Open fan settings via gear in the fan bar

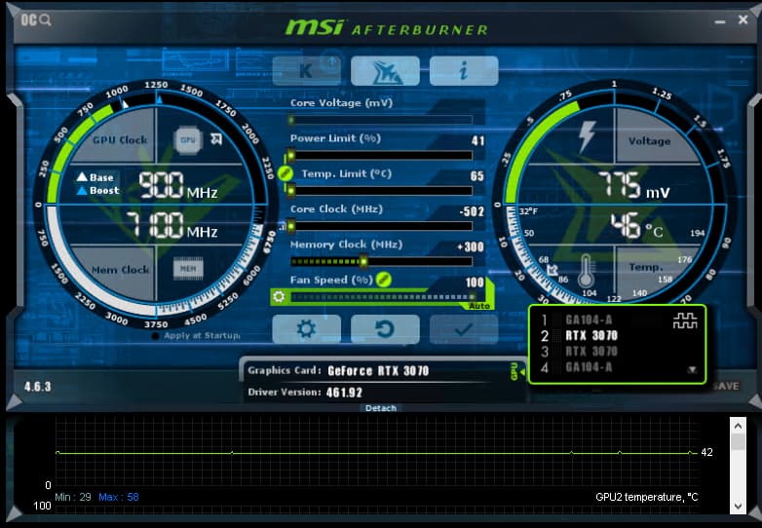pyautogui.click(x=279, y=296)
